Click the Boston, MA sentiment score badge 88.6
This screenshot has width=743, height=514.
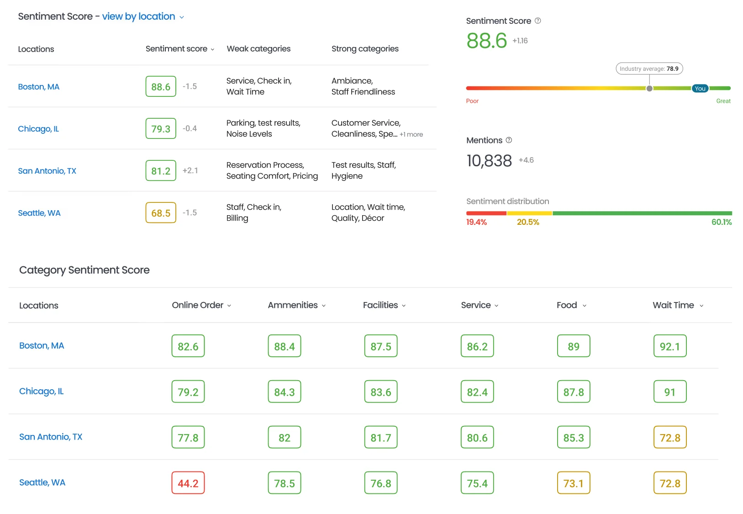click(161, 86)
